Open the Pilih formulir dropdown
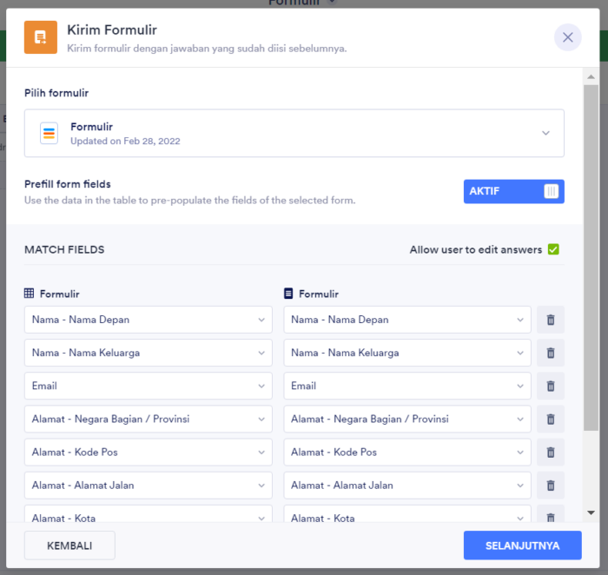The height and width of the screenshot is (575, 608). pyautogui.click(x=294, y=133)
